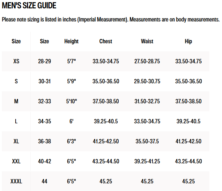Click the XXXL size row label

[x=16, y=181]
